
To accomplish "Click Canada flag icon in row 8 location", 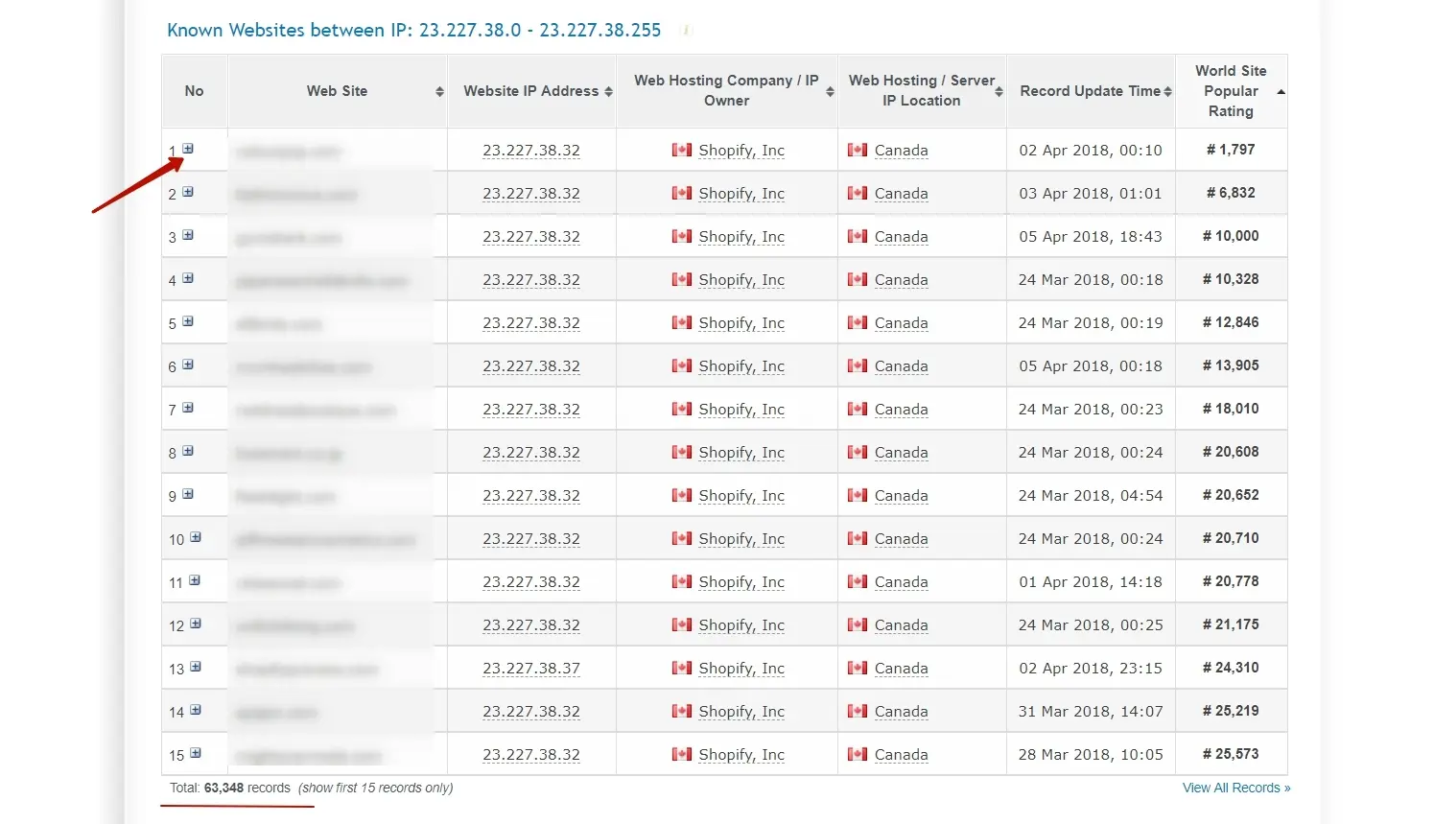I will click(858, 452).
